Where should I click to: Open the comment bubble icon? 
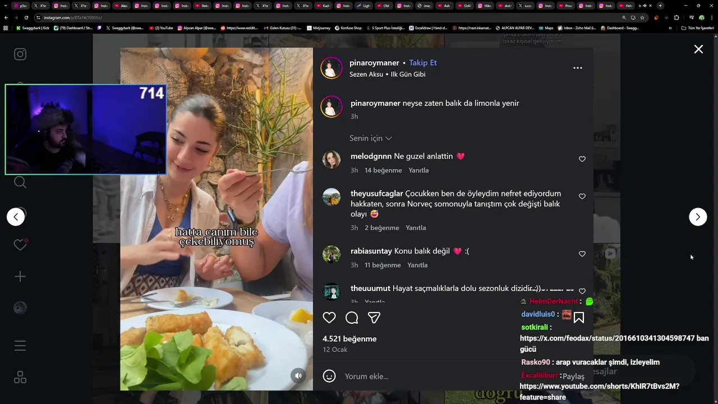pyautogui.click(x=352, y=318)
